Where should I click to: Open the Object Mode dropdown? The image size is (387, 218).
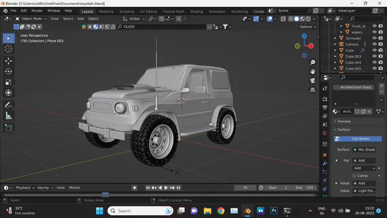pos(31,19)
